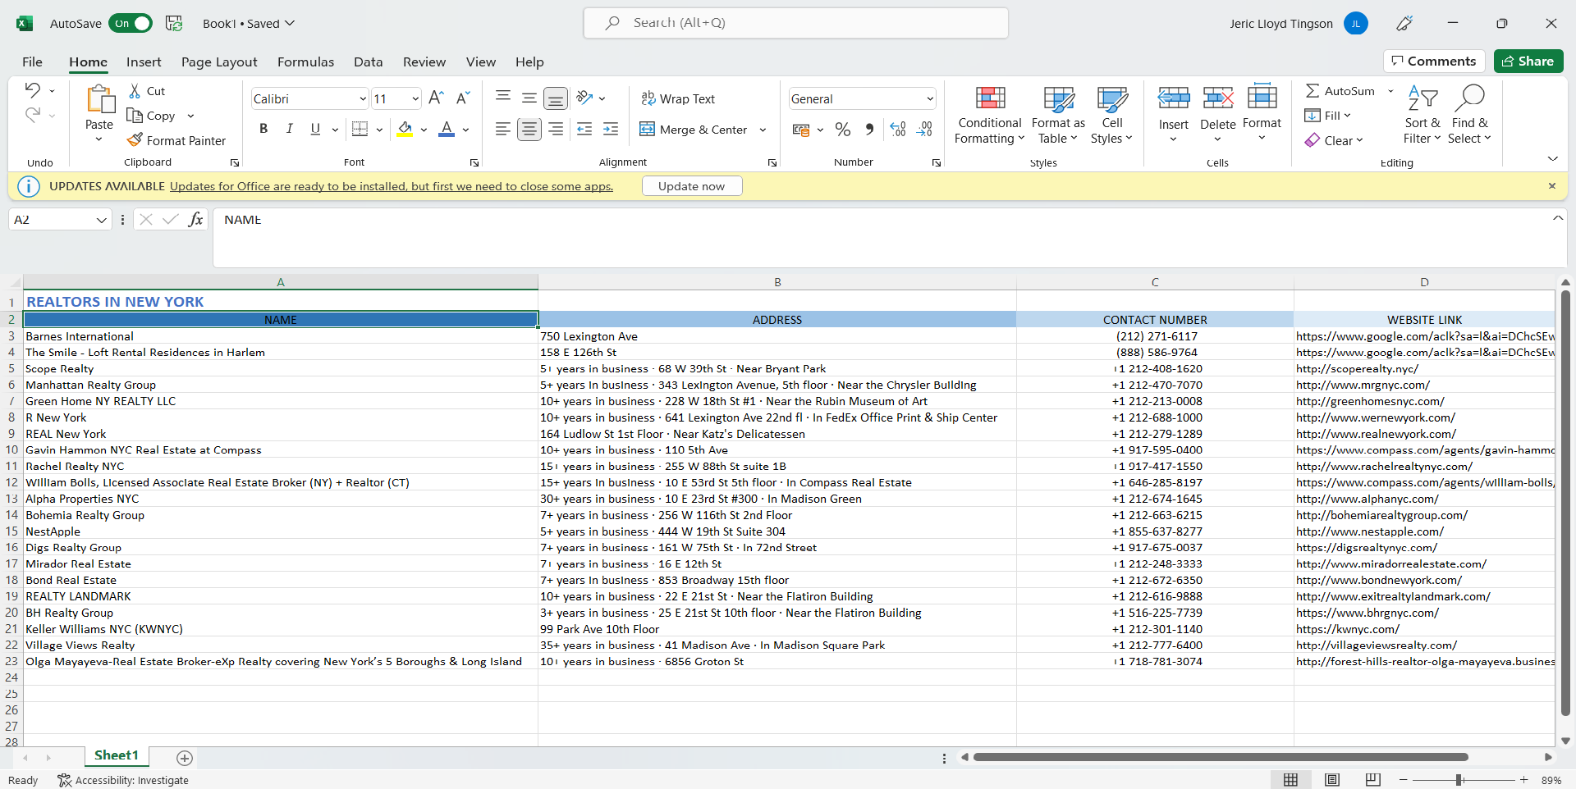Click the Name Box showing A2
Image resolution: width=1576 pixels, height=789 pixels.
(60, 220)
